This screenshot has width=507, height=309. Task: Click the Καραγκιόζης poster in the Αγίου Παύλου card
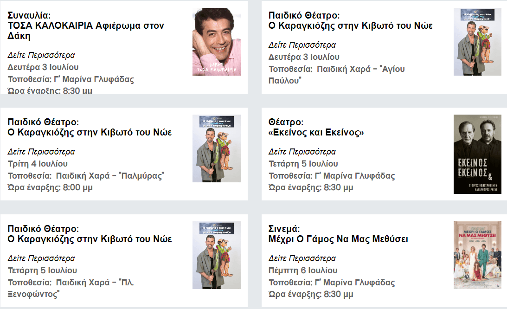pos(477,42)
